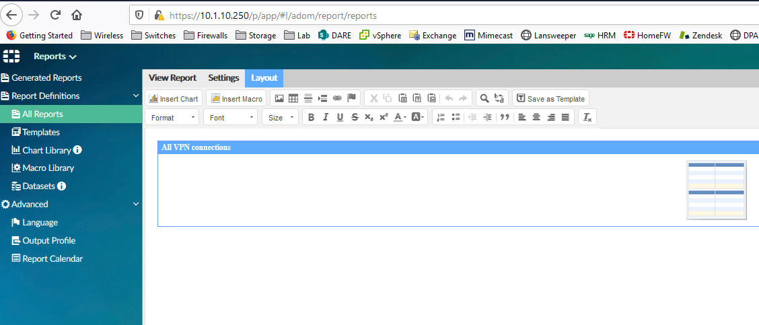Insert a page break icon
Viewport: 759px width, 325px height.
(322, 98)
